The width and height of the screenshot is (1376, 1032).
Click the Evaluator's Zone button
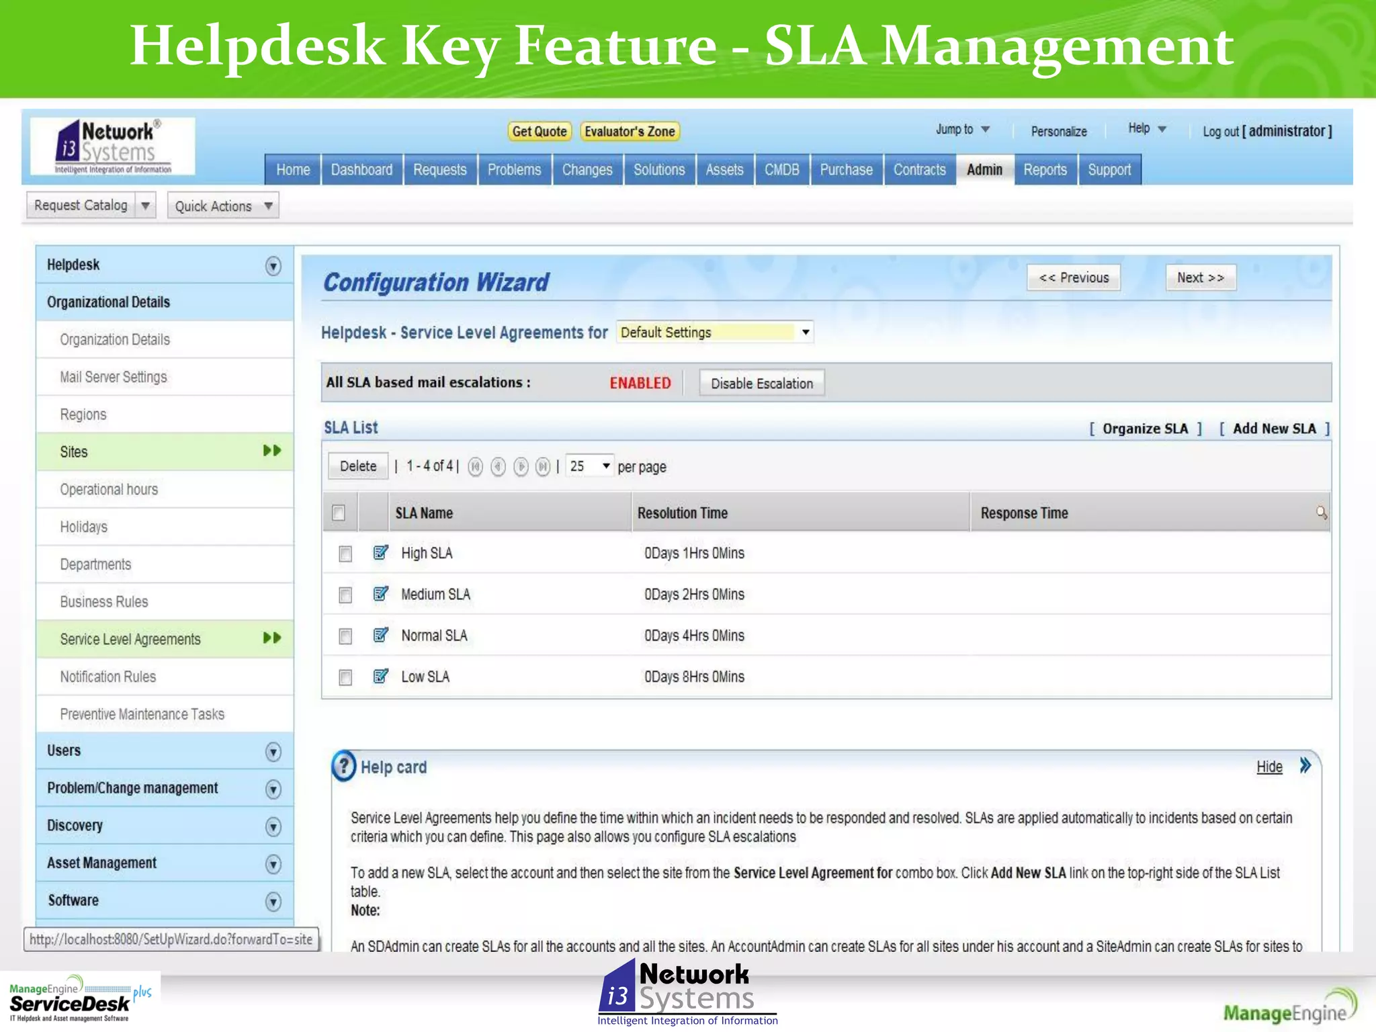coord(630,131)
